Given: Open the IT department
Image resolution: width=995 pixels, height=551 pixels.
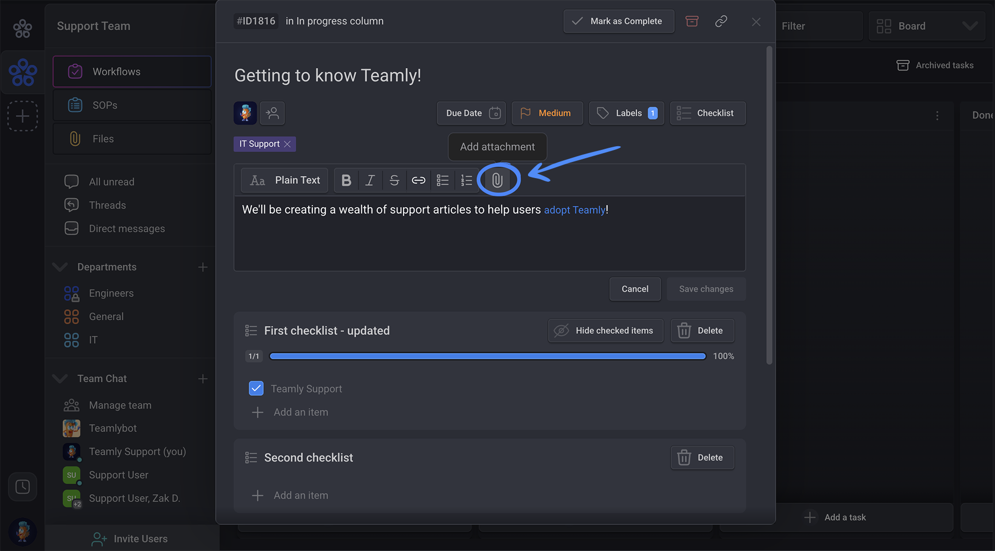Looking at the screenshot, I should coord(92,340).
